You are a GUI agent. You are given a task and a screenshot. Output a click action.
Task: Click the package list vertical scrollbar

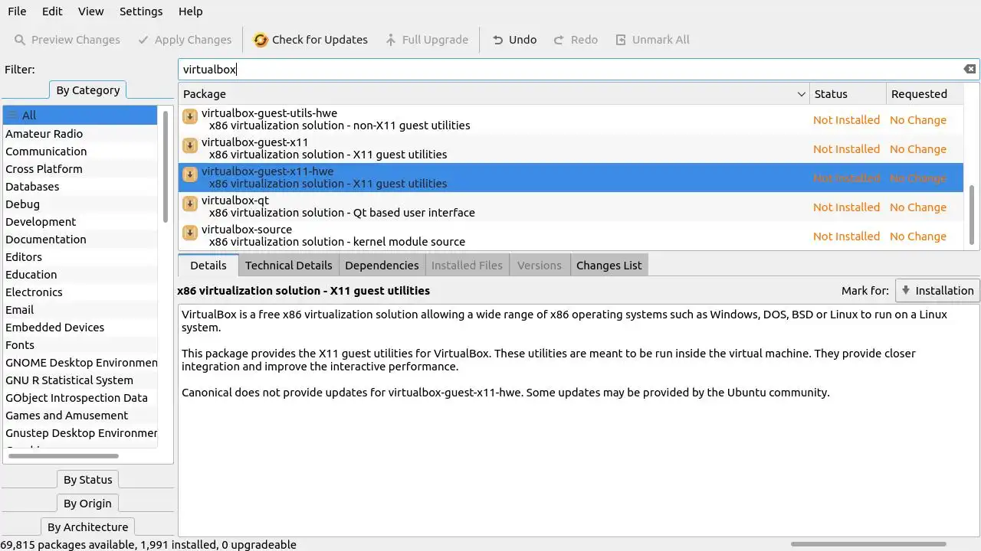pyautogui.click(x=973, y=215)
